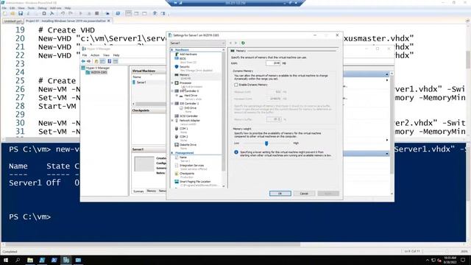Image resolution: width=471 pixels, height=265 pixels.
Task: Open Windows Start menu
Action: click(x=5, y=260)
